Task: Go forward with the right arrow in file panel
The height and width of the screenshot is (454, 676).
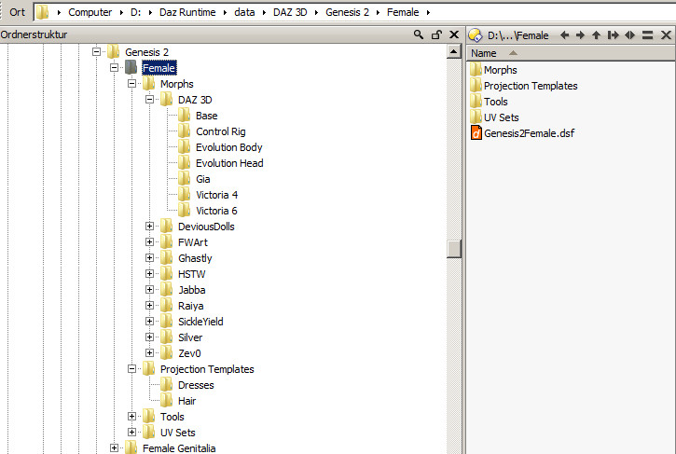Action: click(580, 34)
